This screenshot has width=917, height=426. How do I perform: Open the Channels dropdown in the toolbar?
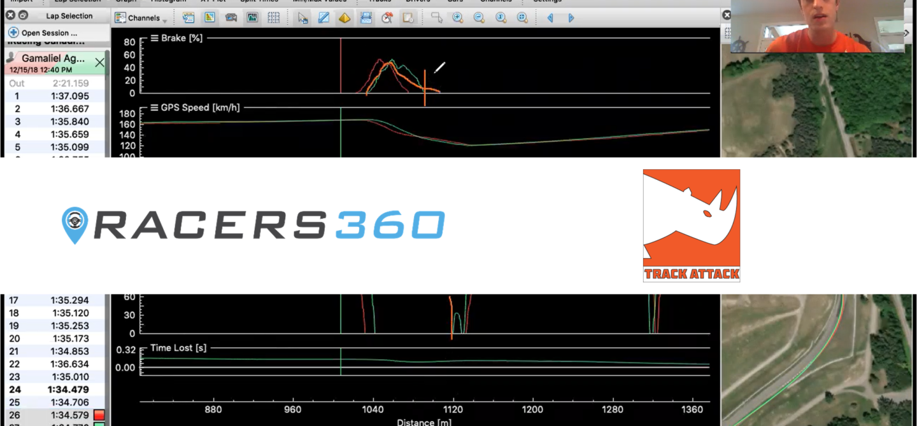141,18
